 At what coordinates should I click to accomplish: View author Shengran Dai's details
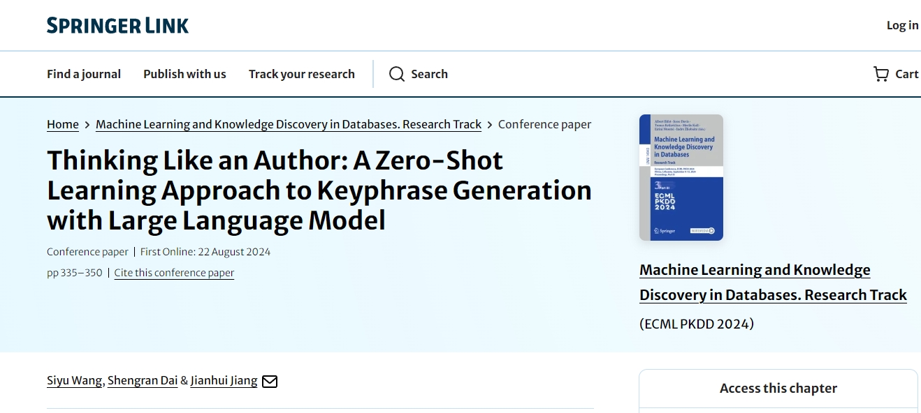pyautogui.click(x=143, y=381)
